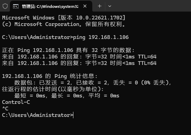Image resolution: width=191 pixels, height=135 pixels.
Task: Close the 管理员 system32 tab
Action: tap(85, 6)
